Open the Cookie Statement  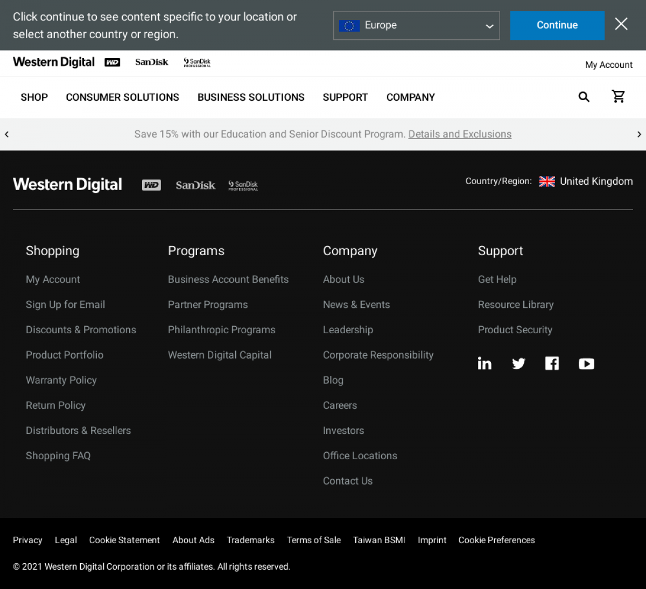click(124, 540)
